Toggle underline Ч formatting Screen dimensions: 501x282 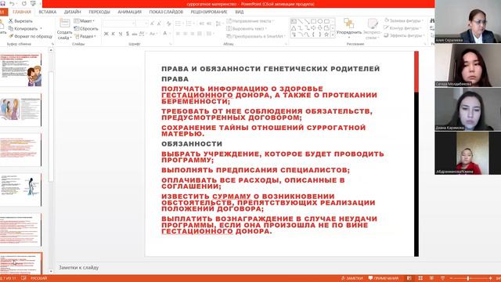pyautogui.click(x=120, y=34)
